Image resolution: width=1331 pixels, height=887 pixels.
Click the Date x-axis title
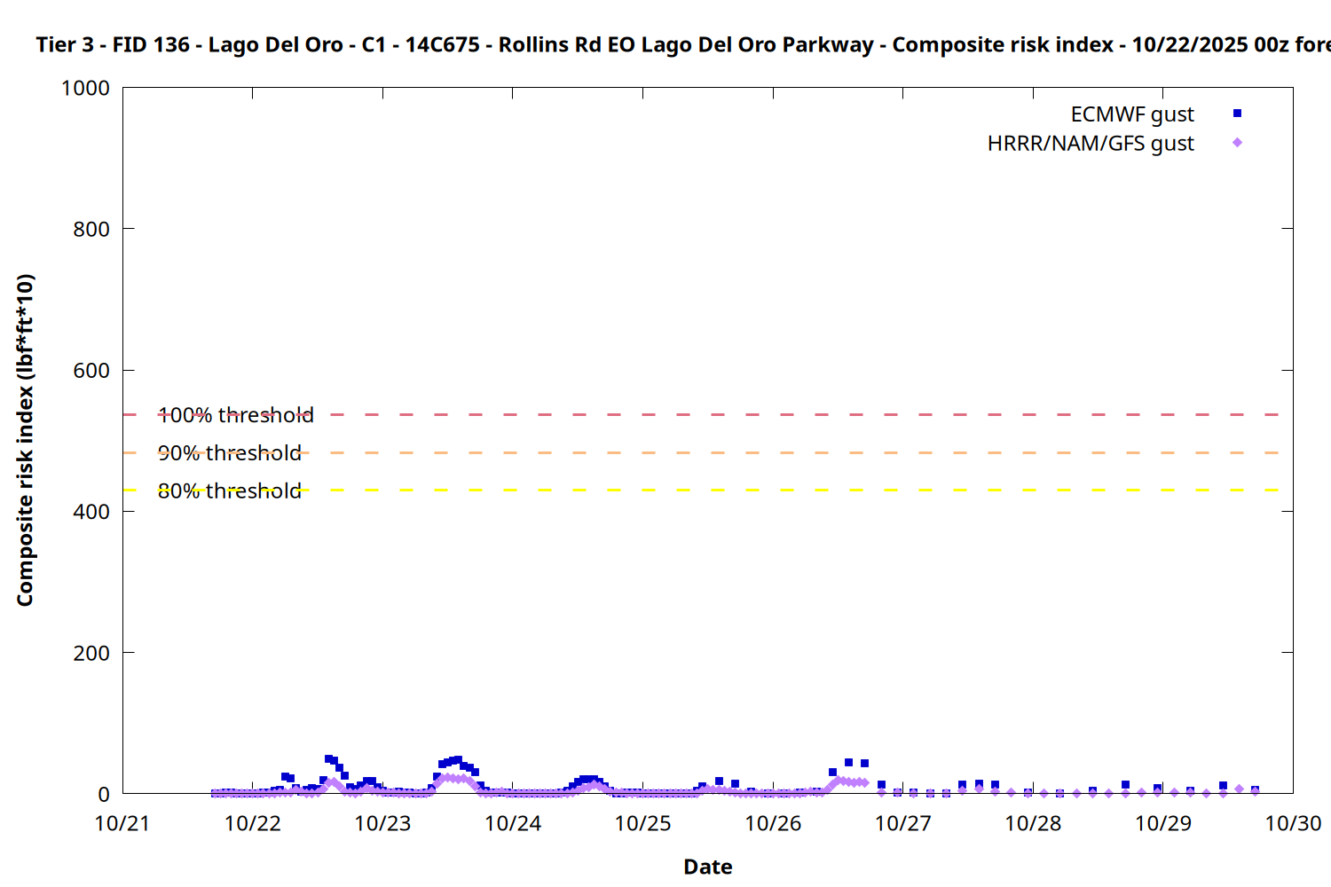coord(707,867)
